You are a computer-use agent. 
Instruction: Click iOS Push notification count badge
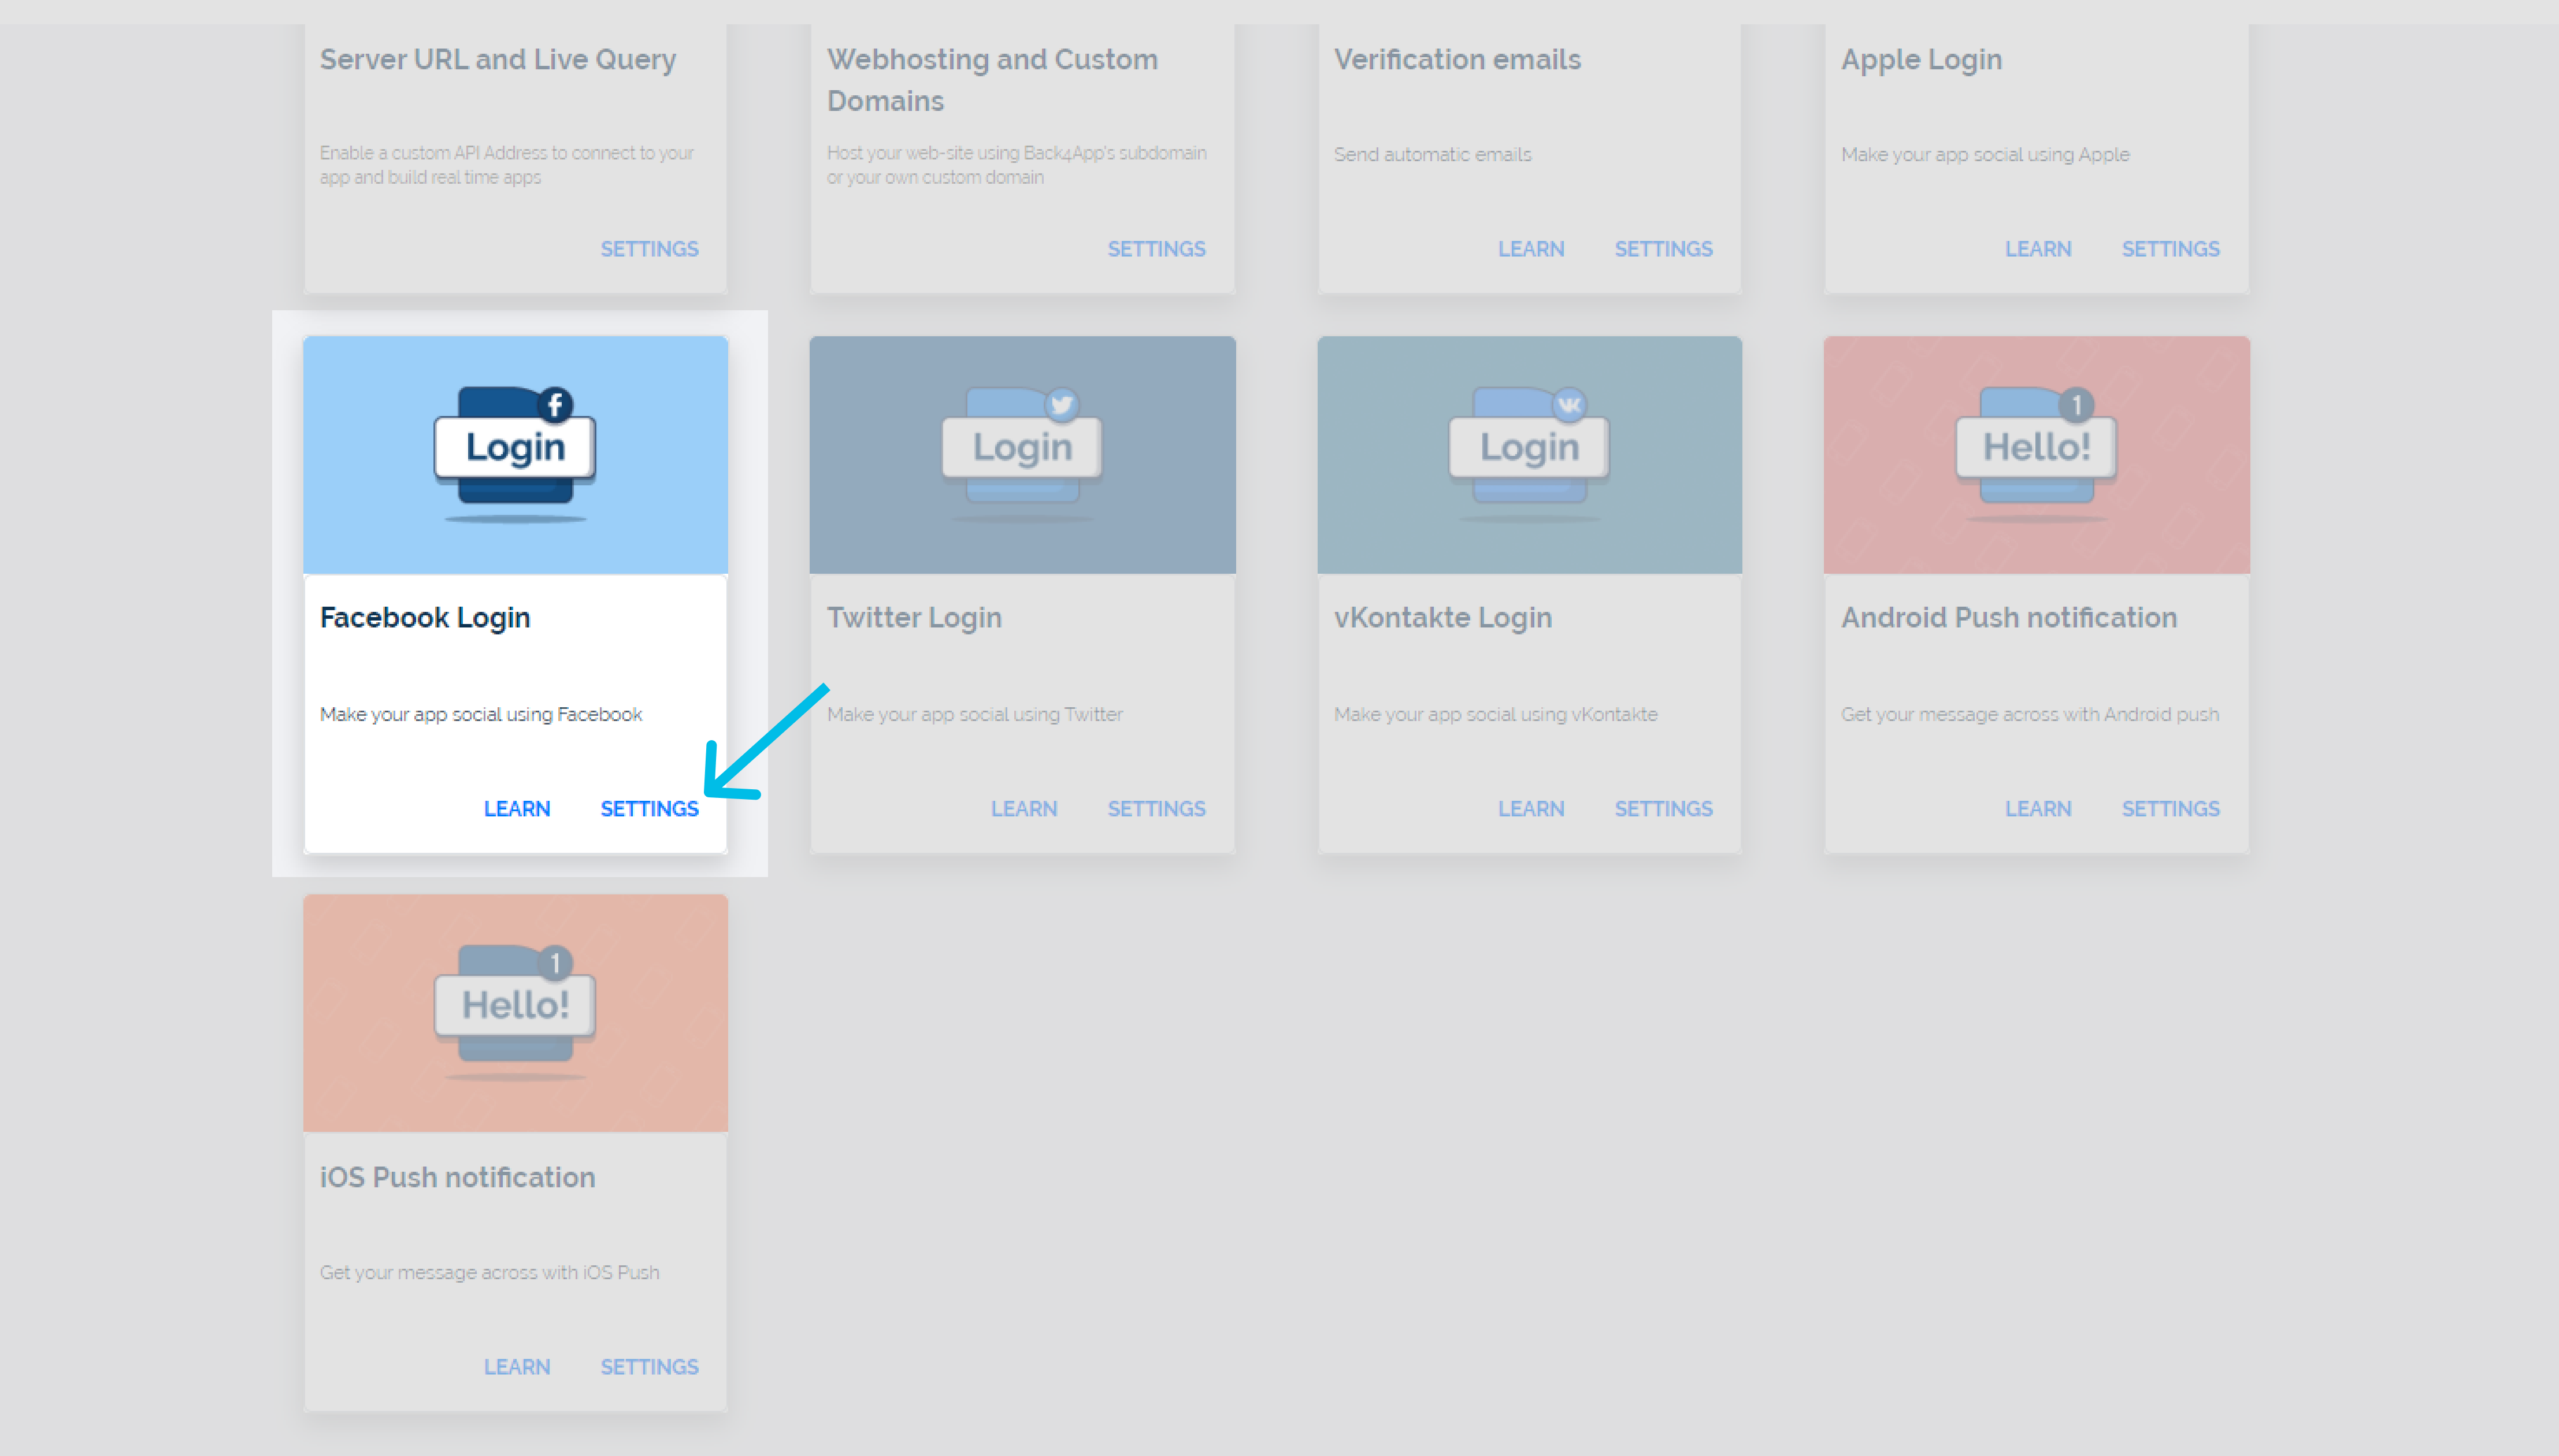[555, 963]
